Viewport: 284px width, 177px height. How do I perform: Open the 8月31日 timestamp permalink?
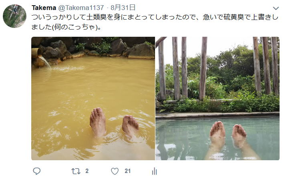[123, 8]
